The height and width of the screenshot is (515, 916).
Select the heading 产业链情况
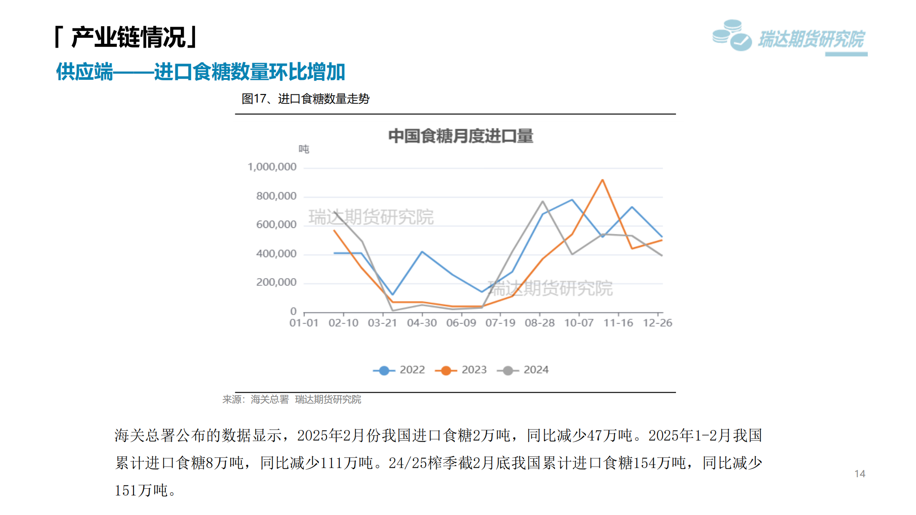[x=128, y=37]
